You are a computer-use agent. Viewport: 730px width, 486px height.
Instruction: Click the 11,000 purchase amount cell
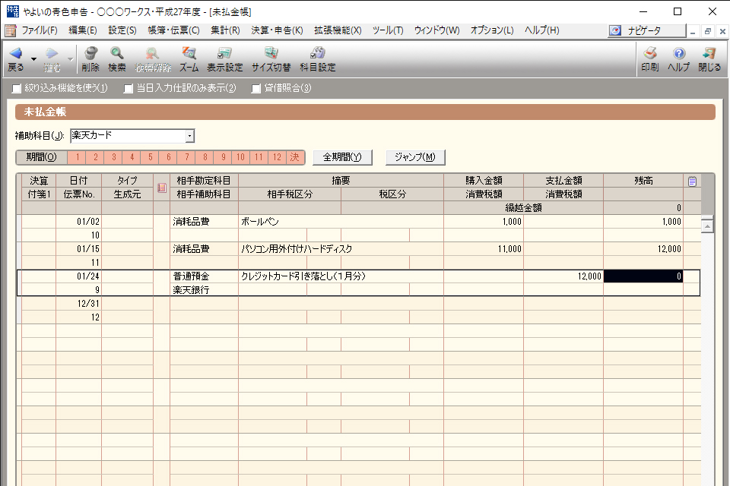[484, 249]
